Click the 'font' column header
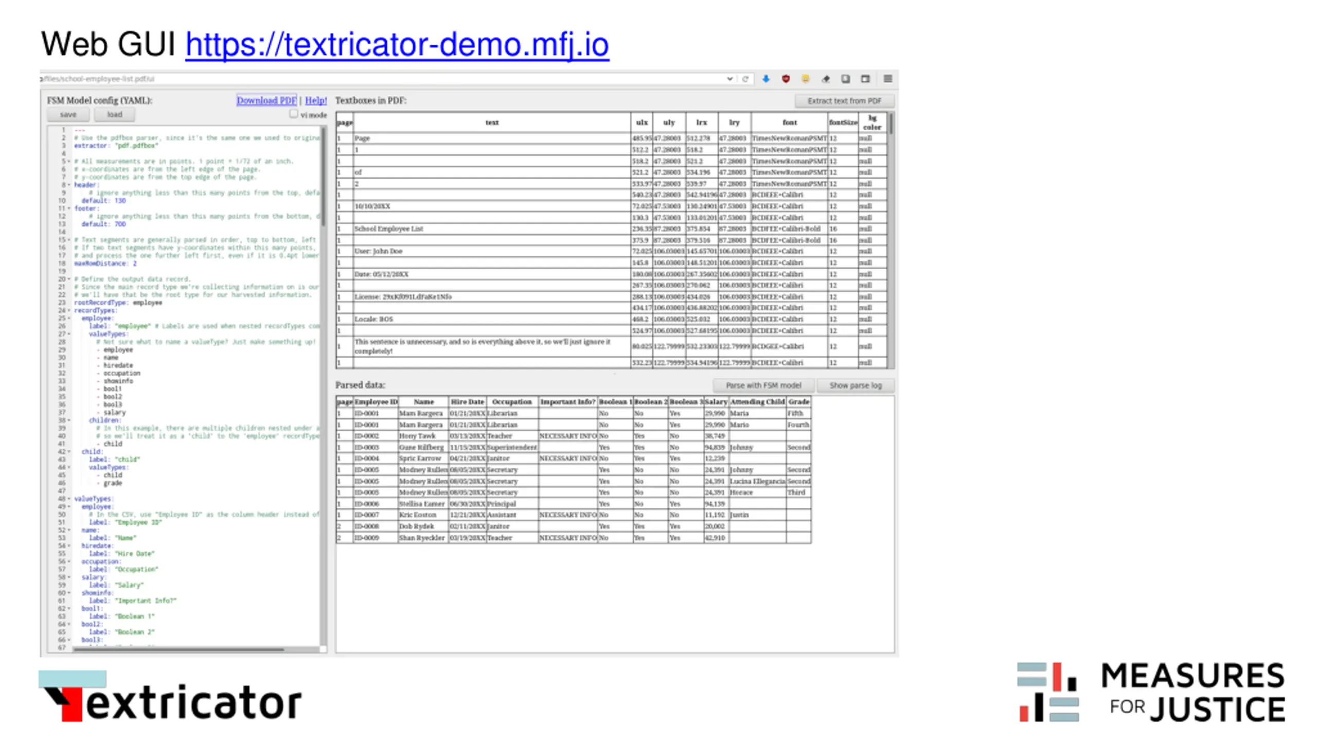Viewport: 1317px width, 741px height. tap(790, 122)
